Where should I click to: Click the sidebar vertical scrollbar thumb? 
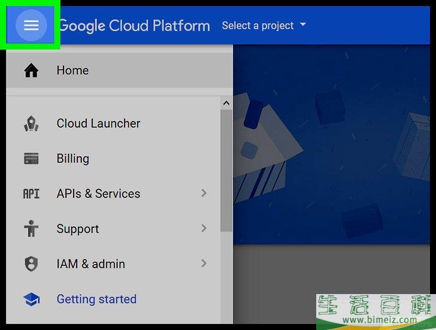pyautogui.click(x=226, y=171)
